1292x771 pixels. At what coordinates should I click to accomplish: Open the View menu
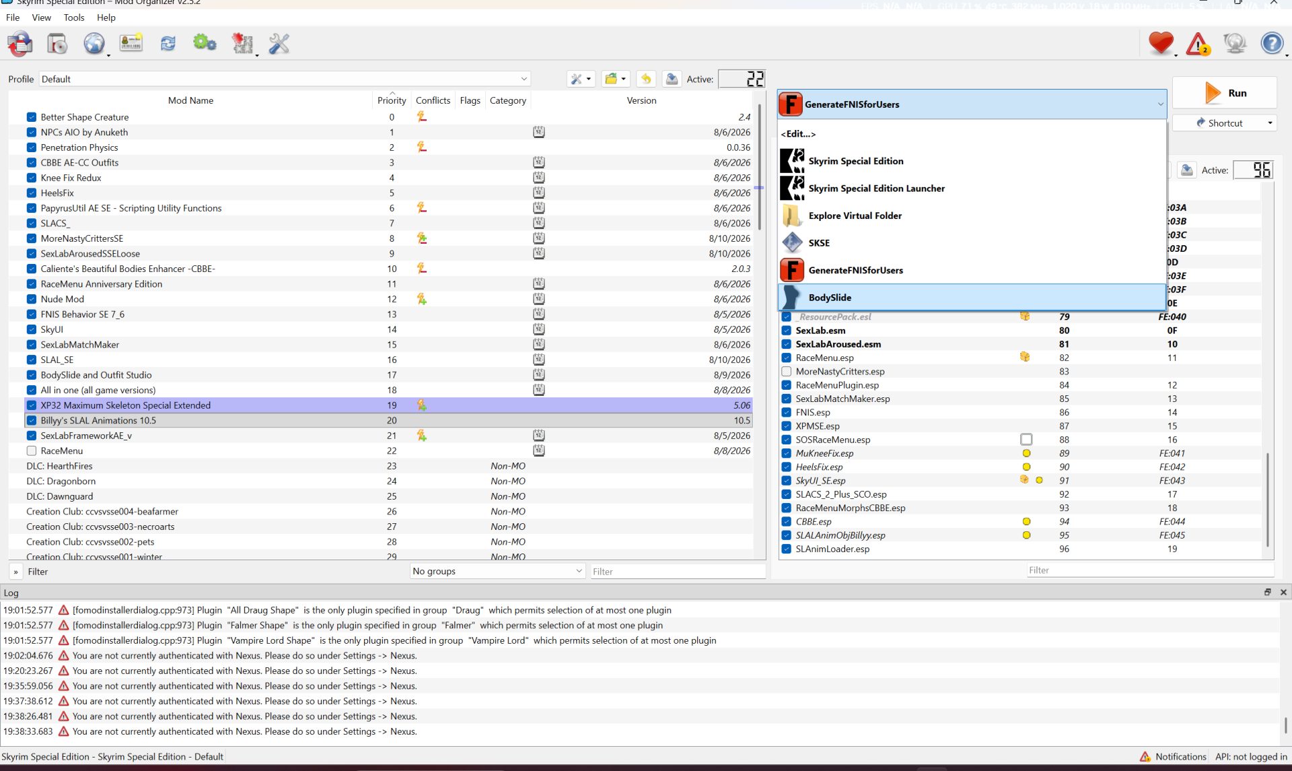pyautogui.click(x=41, y=18)
